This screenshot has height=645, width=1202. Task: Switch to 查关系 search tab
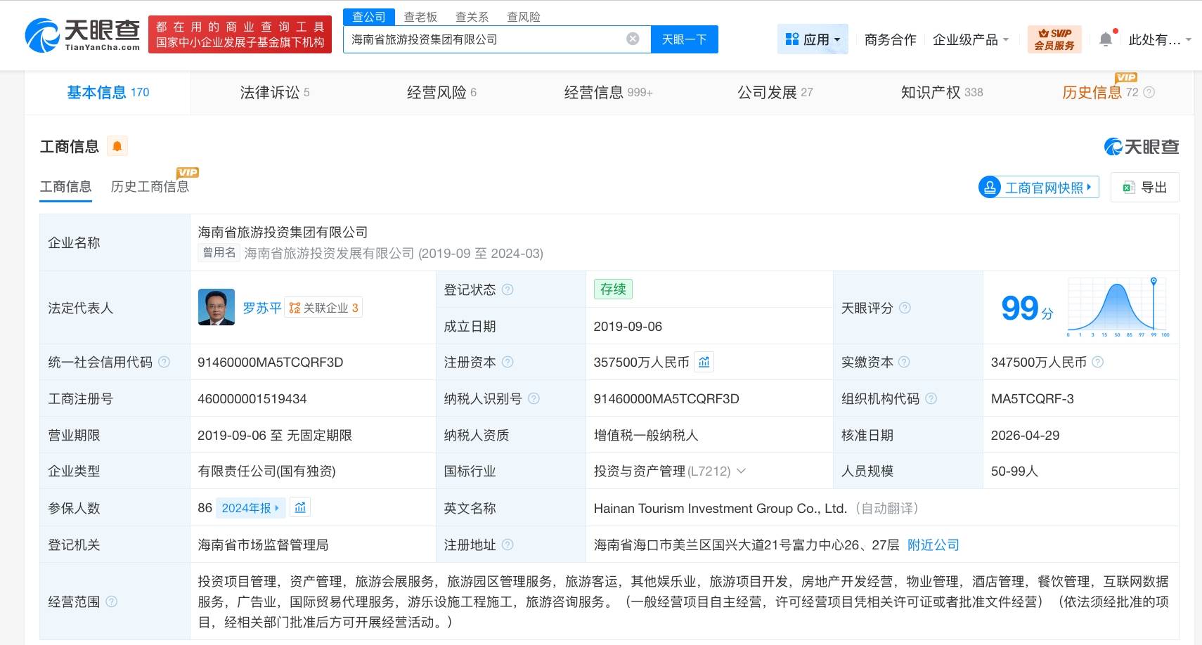tap(472, 17)
